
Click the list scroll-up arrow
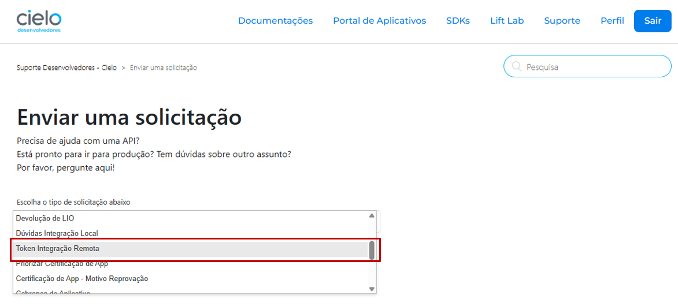point(372,215)
